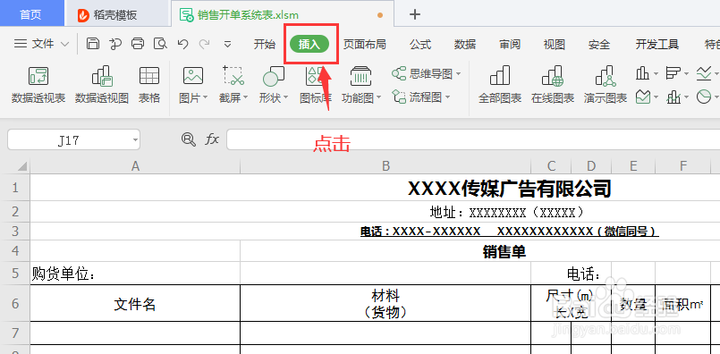Insert an area chart small icon

pos(642,97)
